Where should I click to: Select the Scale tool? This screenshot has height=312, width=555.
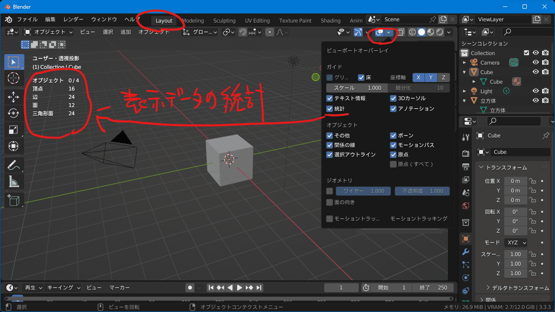pyautogui.click(x=13, y=130)
